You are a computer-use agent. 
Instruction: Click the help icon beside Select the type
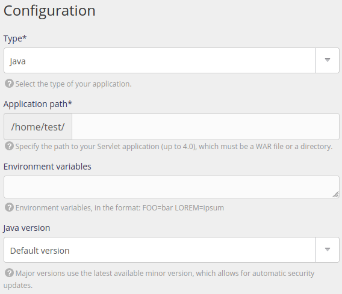[x=9, y=84]
